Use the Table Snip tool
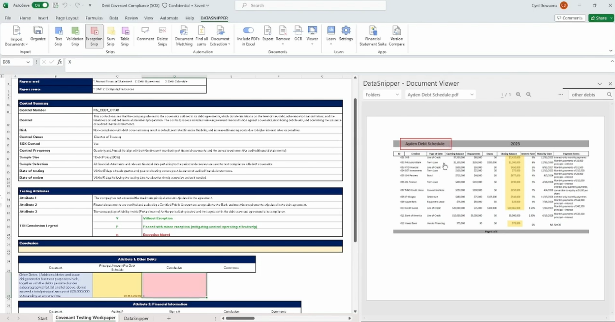 point(125,36)
